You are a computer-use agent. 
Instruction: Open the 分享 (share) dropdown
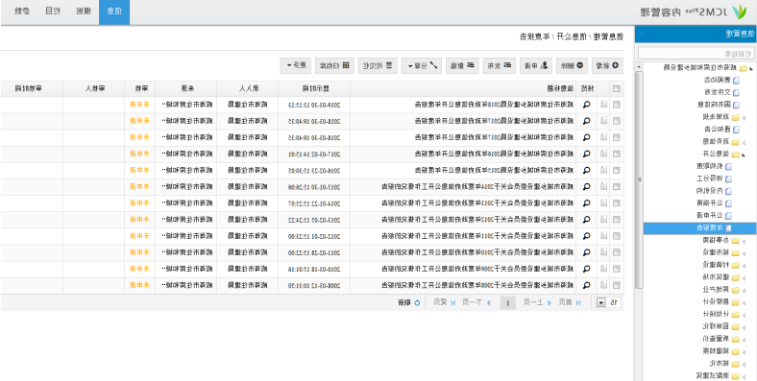(x=422, y=65)
